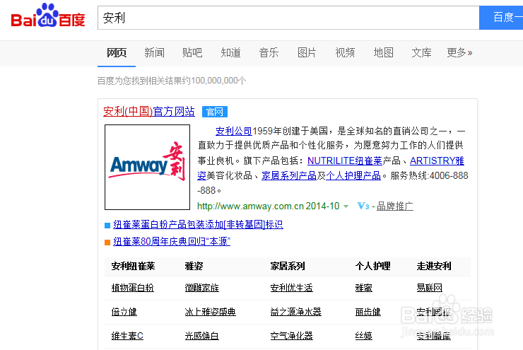The image size is (523, 350).
Task: Click the blue 官网 badge
Action: [x=215, y=112]
